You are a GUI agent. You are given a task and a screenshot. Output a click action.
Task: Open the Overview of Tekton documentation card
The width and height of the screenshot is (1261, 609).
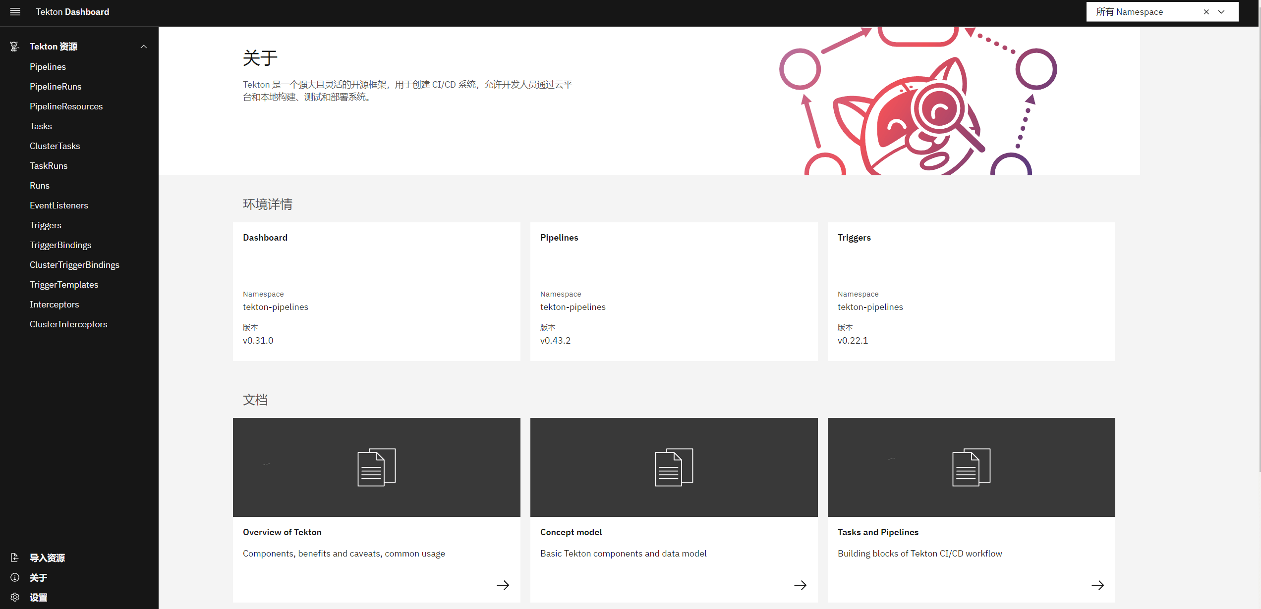click(x=282, y=532)
